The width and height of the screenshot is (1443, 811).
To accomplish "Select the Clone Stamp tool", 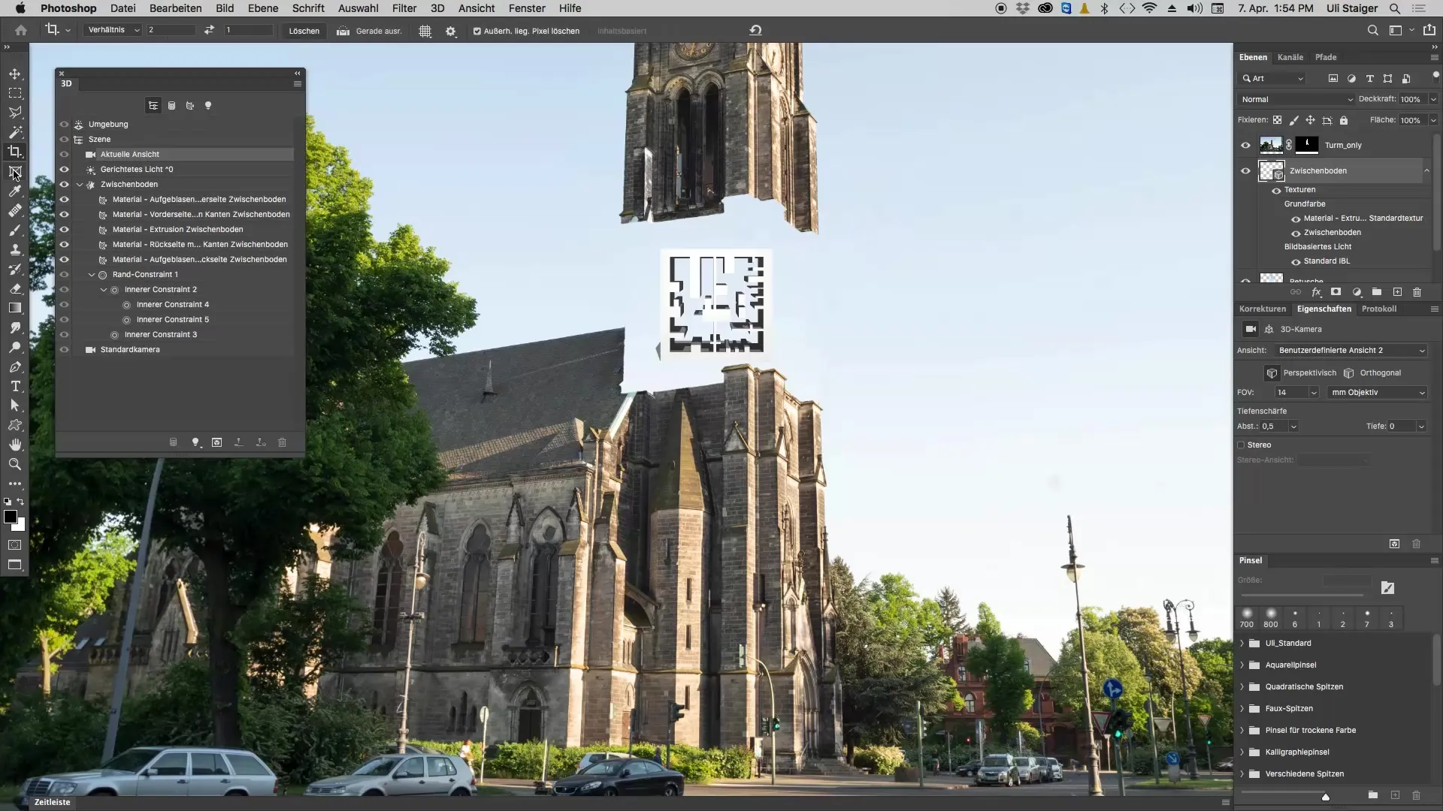I will coord(15,249).
